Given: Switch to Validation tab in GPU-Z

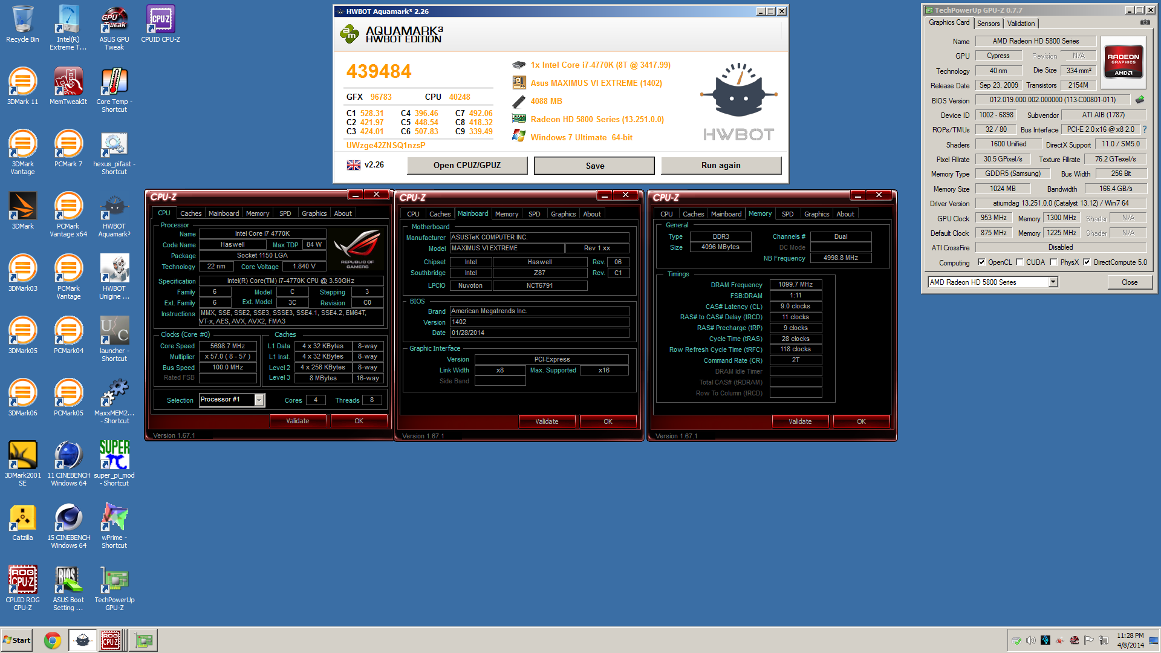Looking at the screenshot, I should 1021,24.
